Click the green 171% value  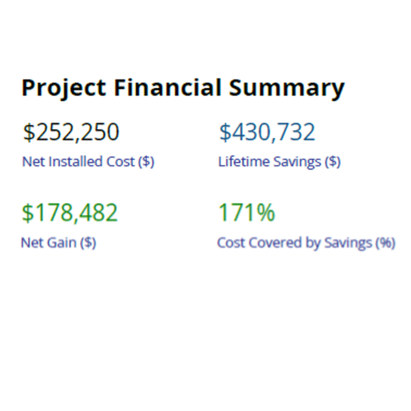point(246,213)
